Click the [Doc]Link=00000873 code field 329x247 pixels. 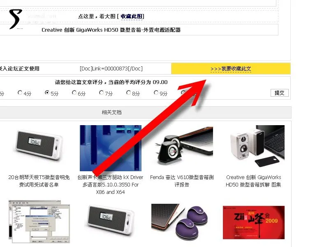point(111,68)
